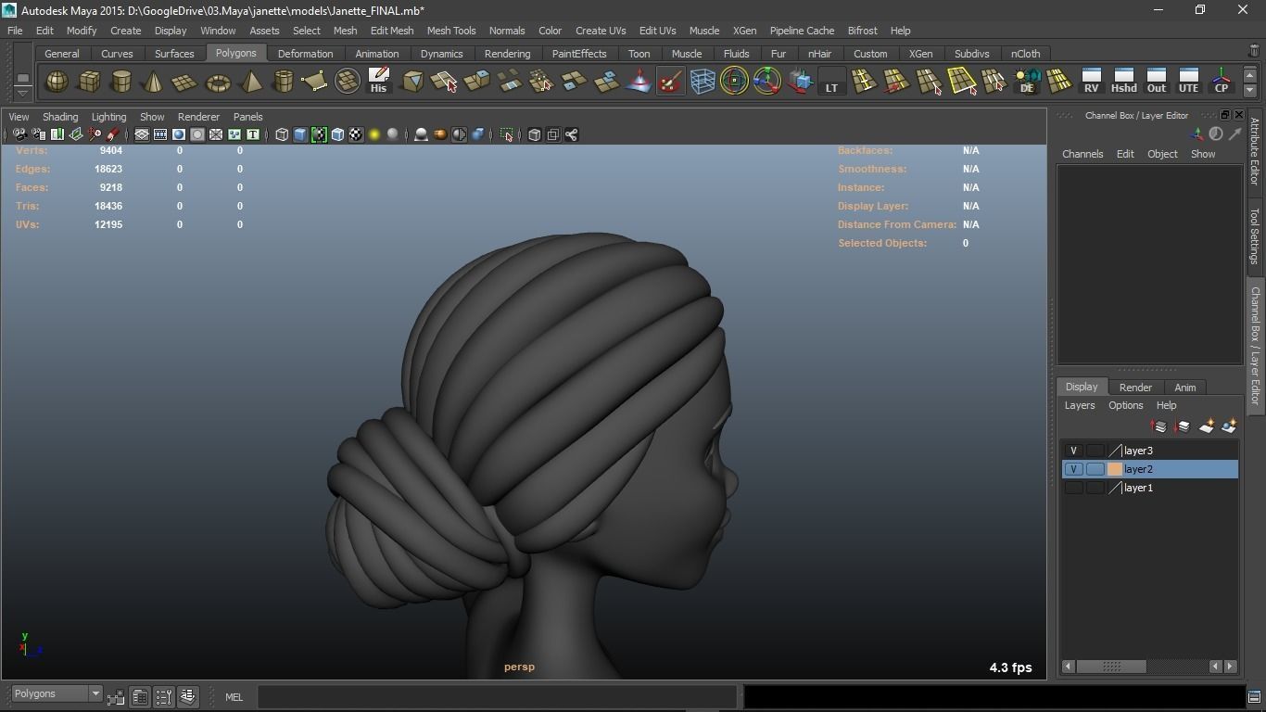Image resolution: width=1266 pixels, height=712 pixels.
Task: Open the viewport Shading menu
Action: click(x=60, y=117)
